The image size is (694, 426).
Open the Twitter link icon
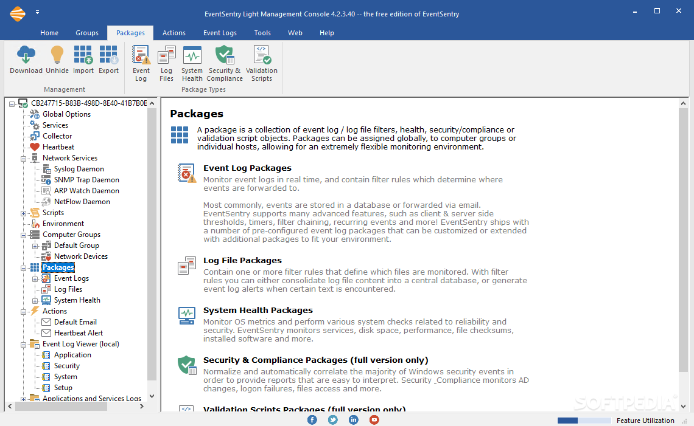click(x=333, y=420)
